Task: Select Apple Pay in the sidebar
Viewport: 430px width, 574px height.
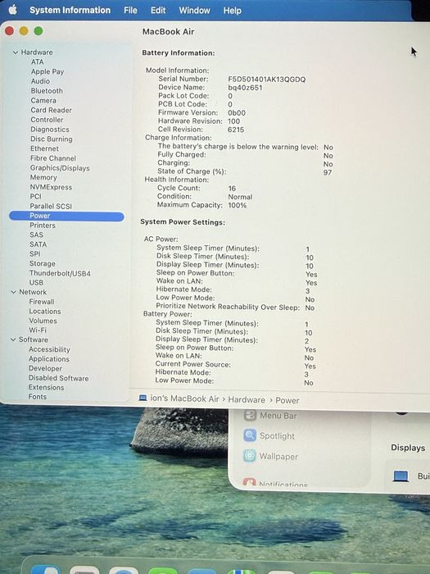Action: coord(48,71)
